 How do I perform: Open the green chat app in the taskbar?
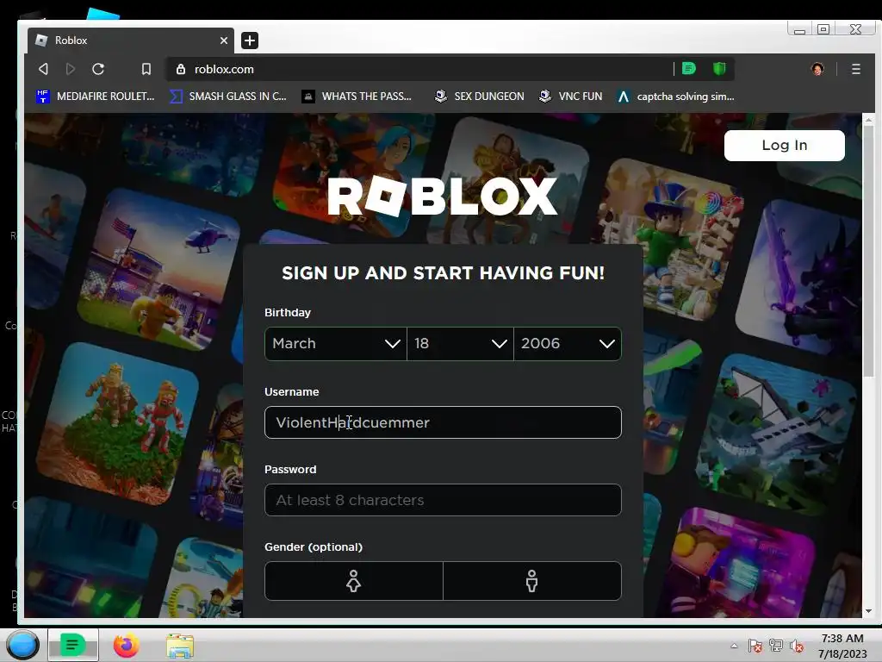(x=72, y=645)
